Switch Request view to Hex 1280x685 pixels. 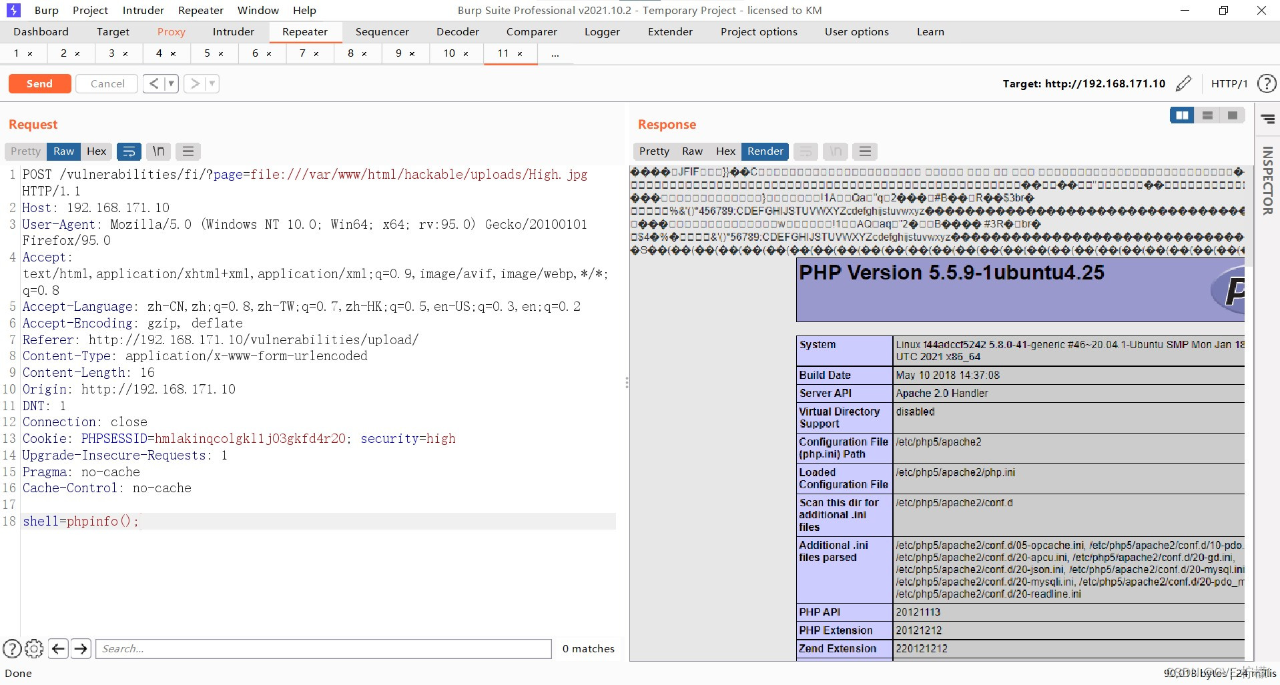[x=97, y=151]
